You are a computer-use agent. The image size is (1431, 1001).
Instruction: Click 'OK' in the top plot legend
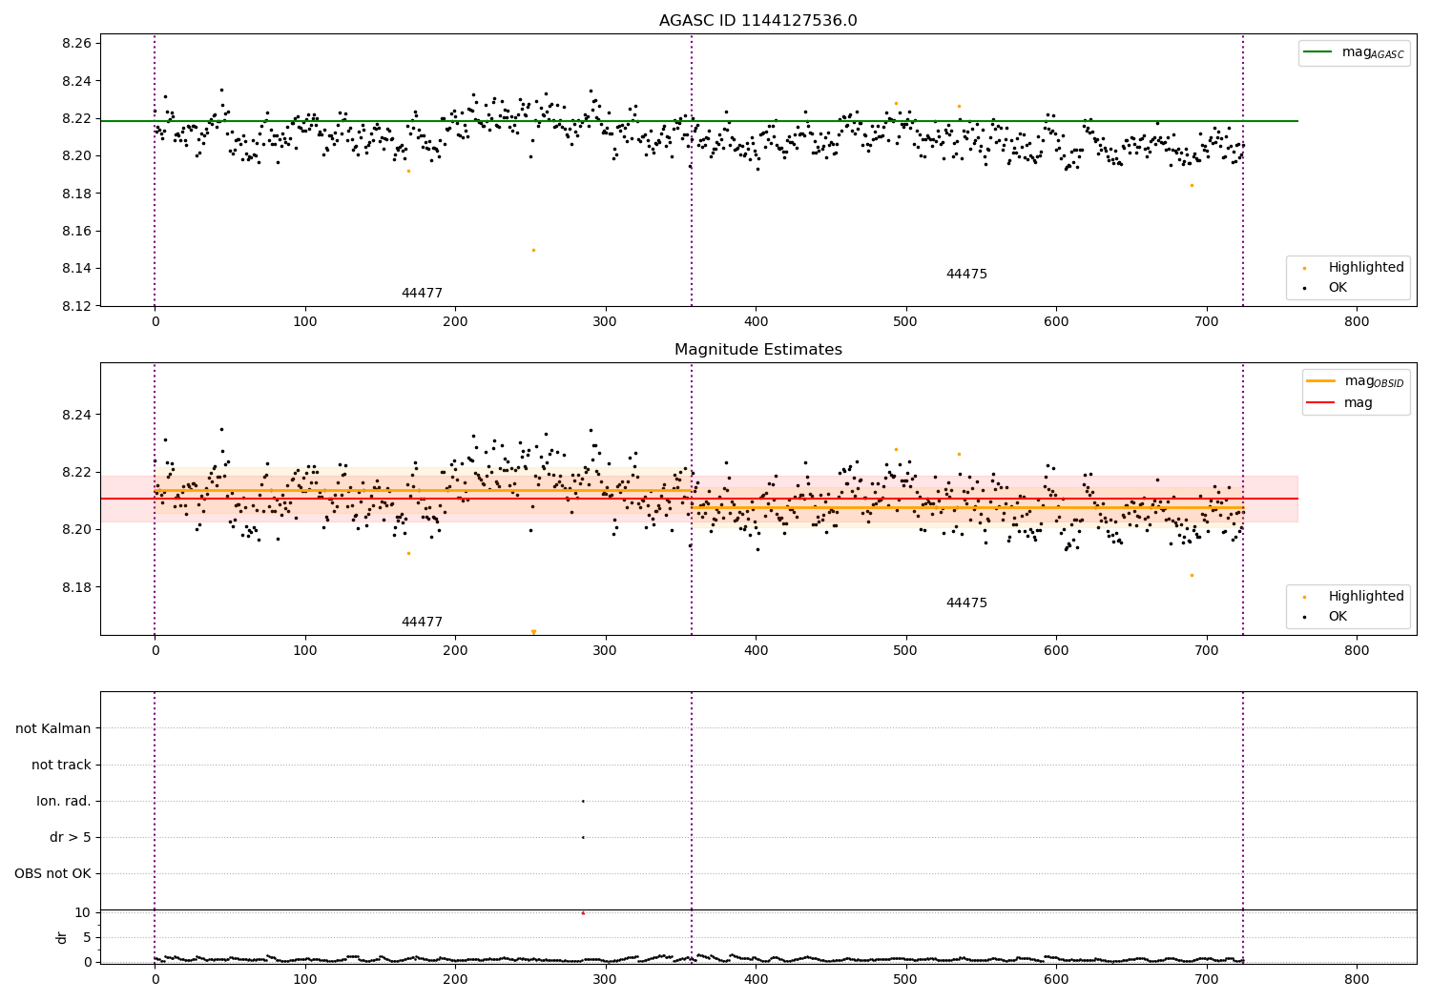pos(1338,287)
